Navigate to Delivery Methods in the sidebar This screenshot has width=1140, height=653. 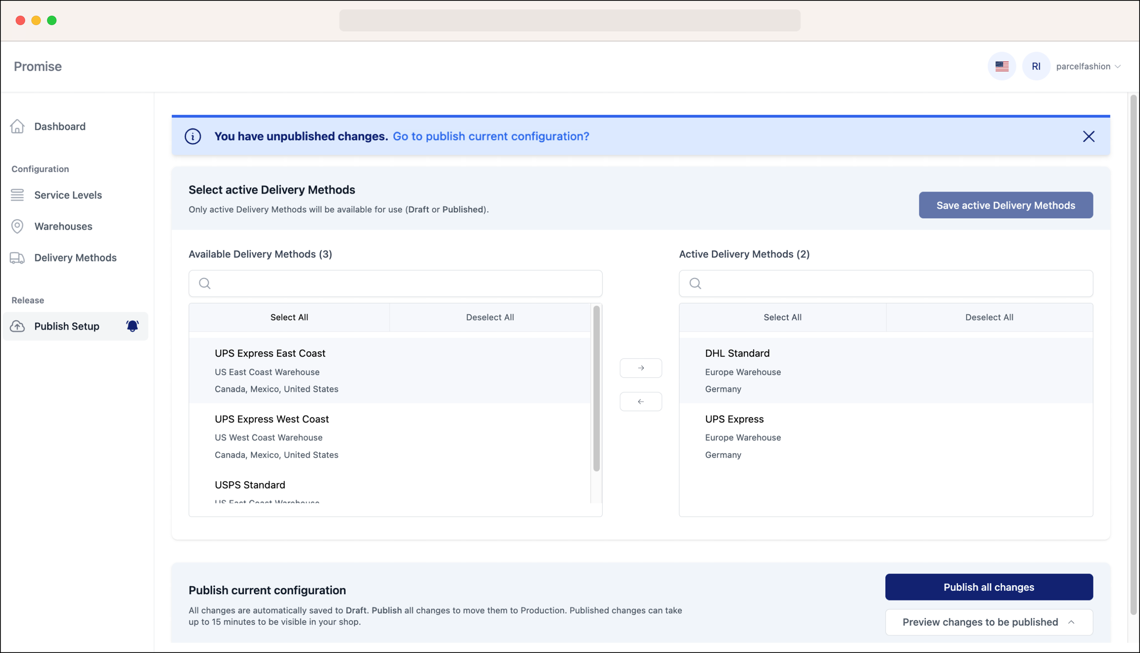75,257
